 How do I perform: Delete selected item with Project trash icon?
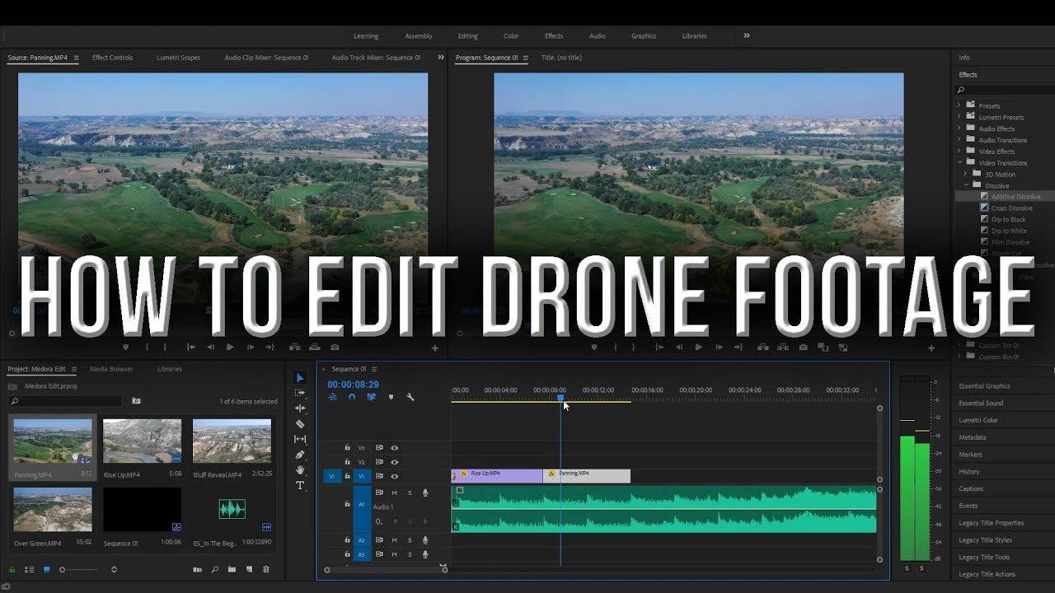pos(265,569)
